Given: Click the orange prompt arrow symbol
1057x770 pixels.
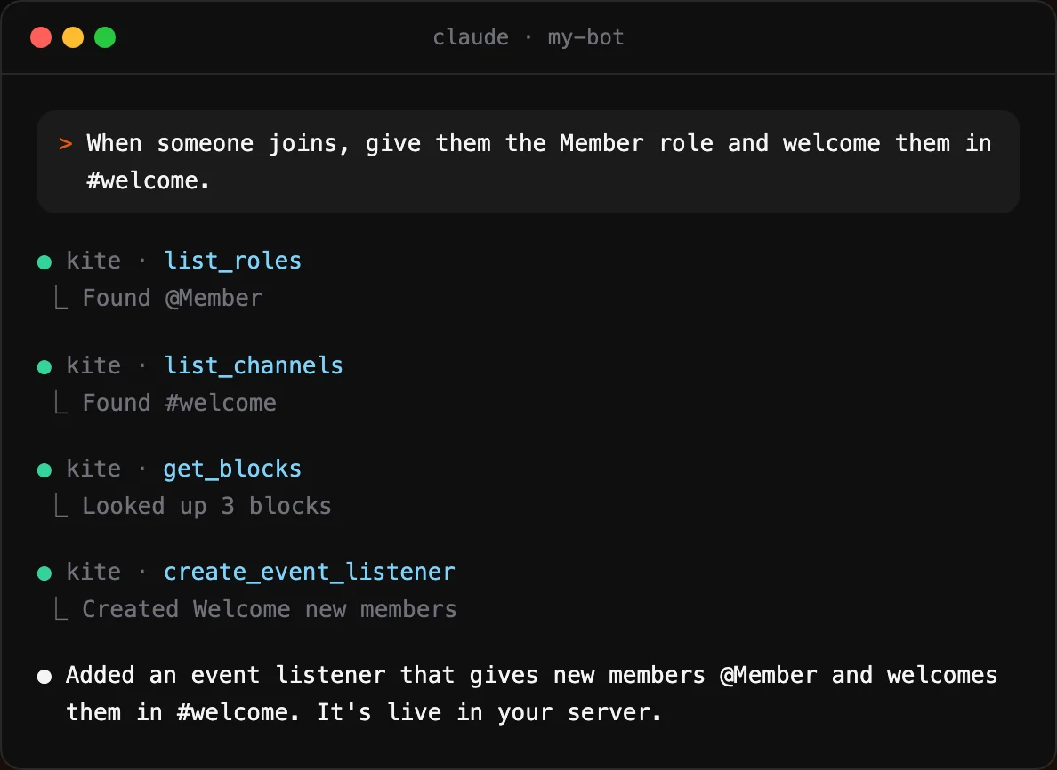Looking at the screenshot, I should (x=65, y=143).
